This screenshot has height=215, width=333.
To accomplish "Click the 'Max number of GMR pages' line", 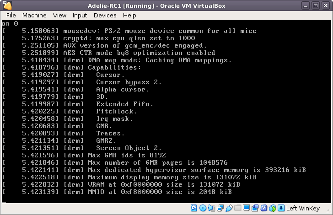I will (115, 162).
